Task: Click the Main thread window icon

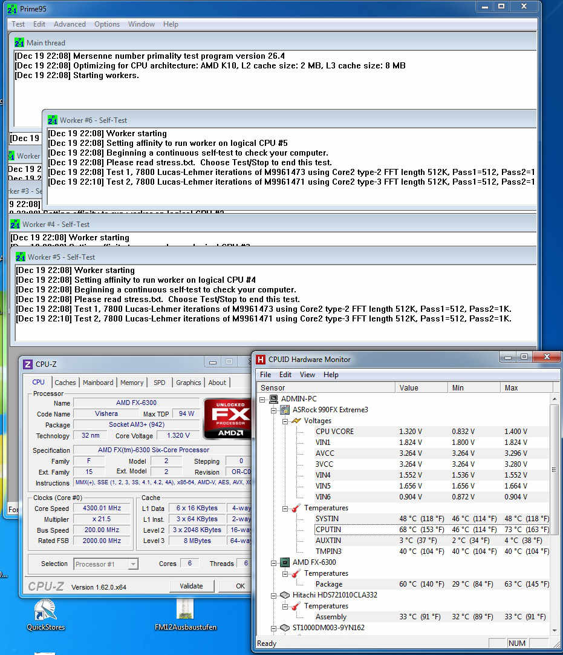Action: (x=19, y=42)
